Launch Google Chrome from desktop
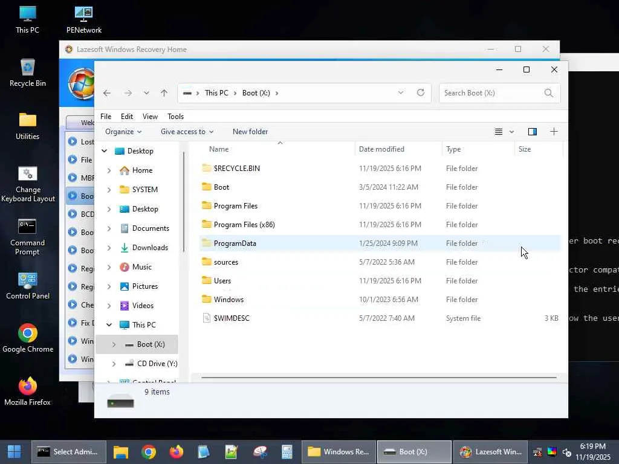The width and height of the screenshot is (619, 464). coord(28,338)
